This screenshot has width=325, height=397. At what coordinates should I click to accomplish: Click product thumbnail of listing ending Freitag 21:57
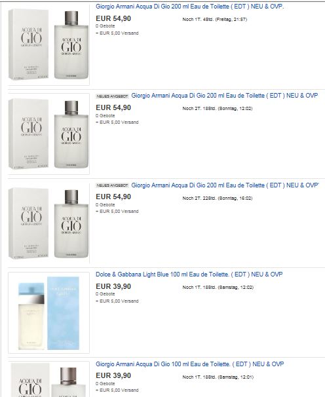48,45
